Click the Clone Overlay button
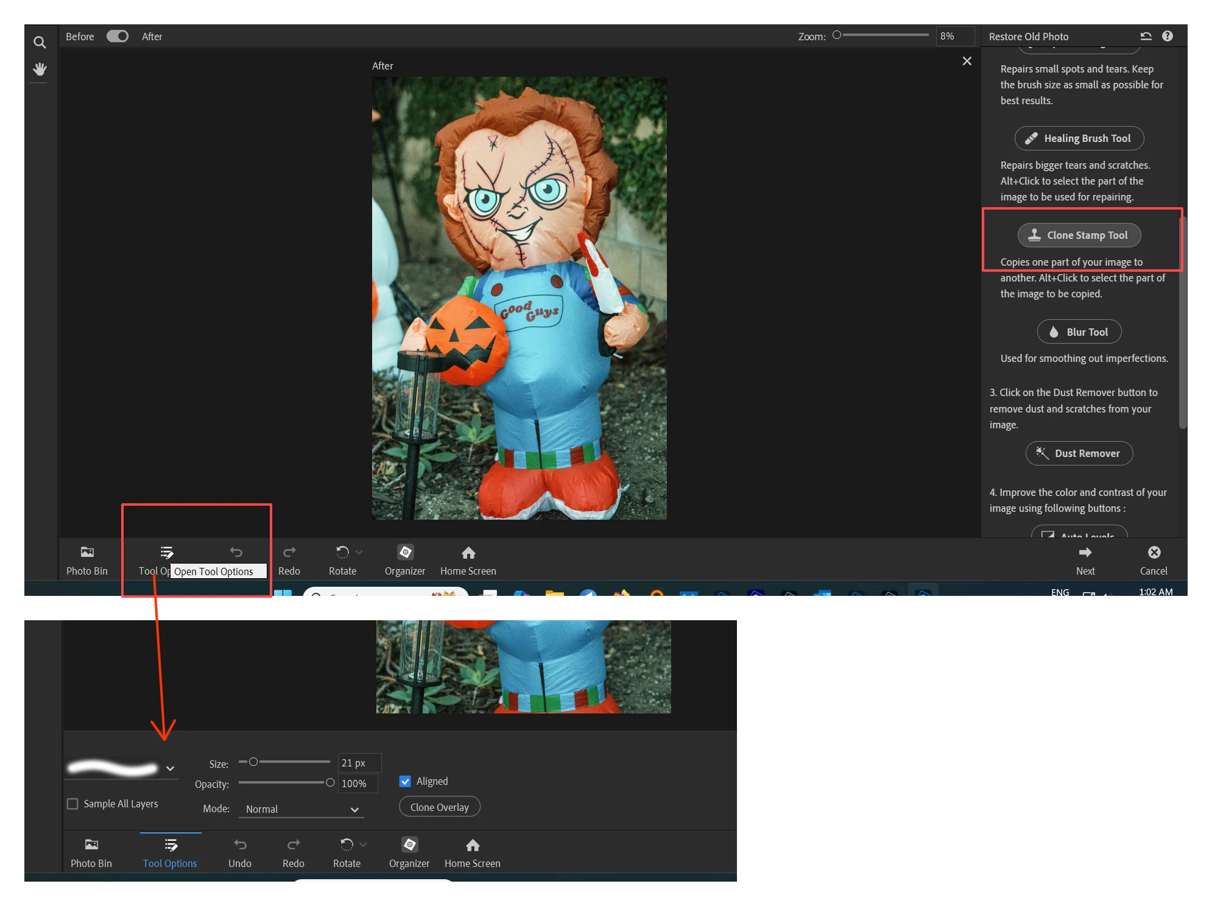 [440, 807]
